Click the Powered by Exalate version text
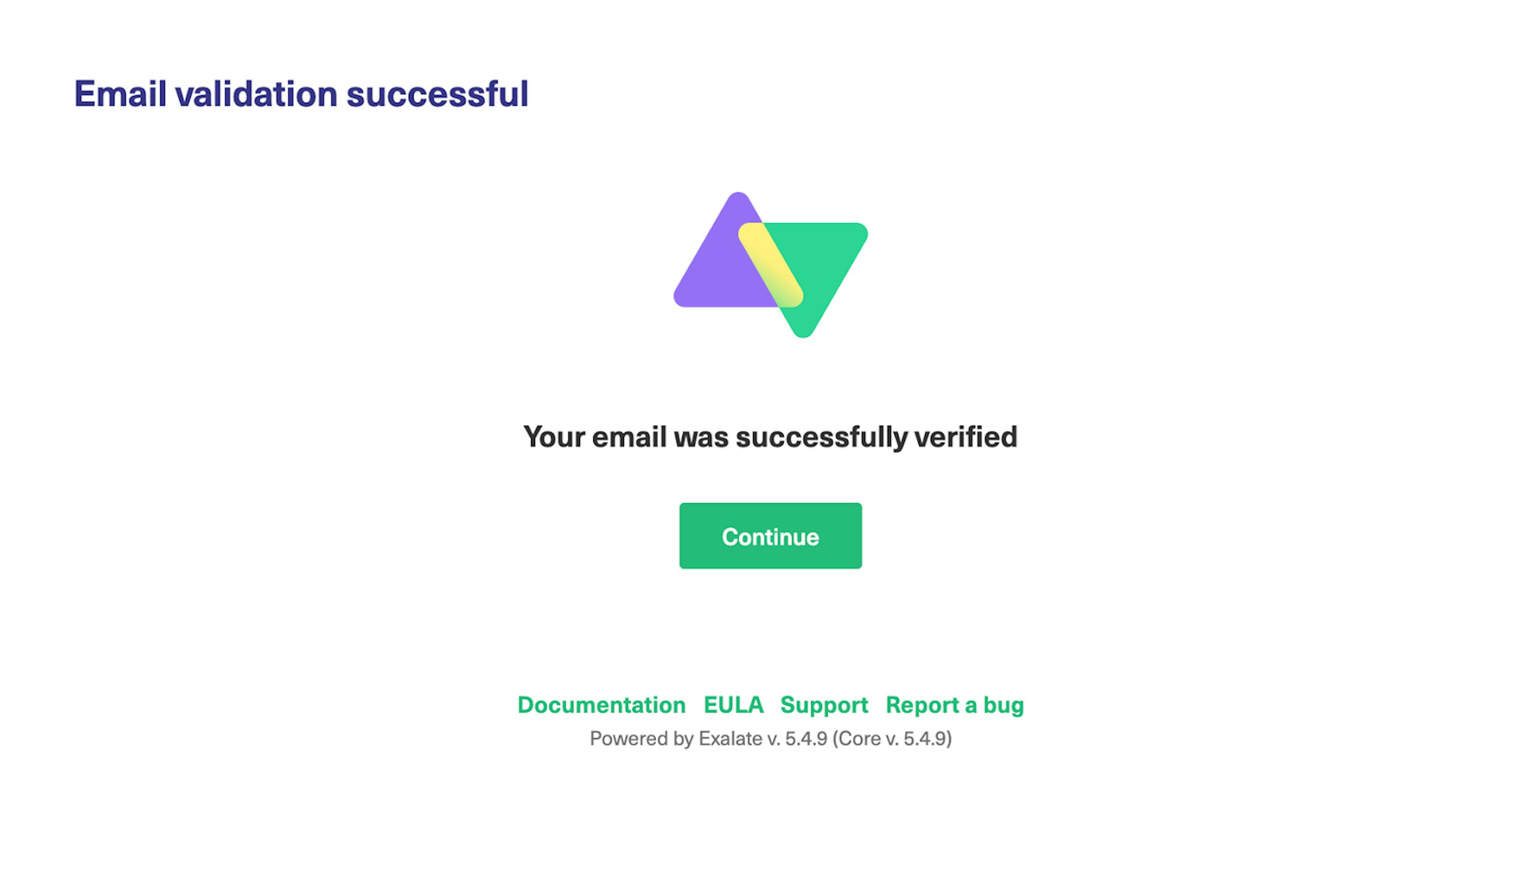The width and height of the screenshot is (1530, 884). point(771,738)
